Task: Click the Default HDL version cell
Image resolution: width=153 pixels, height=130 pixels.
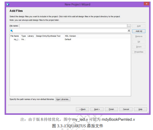Action: pos(68,39)
